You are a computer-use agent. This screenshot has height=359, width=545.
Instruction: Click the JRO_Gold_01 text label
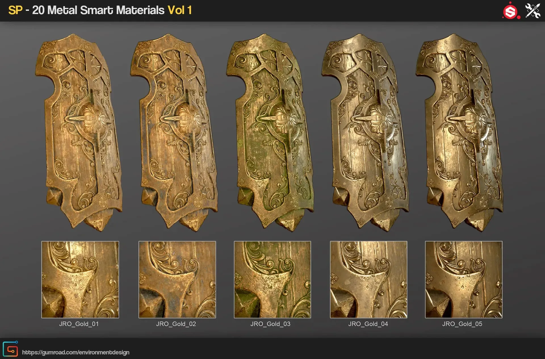(x=79, y=324)
